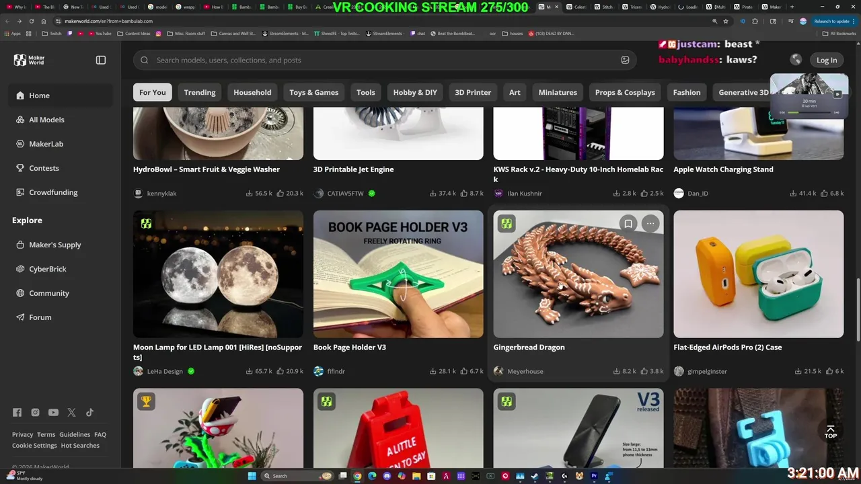Open Forum under Explore
The image size is (861, 484).
point(61,317)
